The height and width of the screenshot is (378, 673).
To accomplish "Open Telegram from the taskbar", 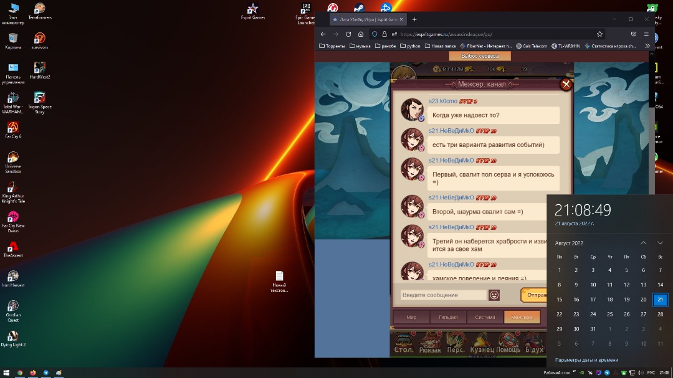I will coord(46,373).
